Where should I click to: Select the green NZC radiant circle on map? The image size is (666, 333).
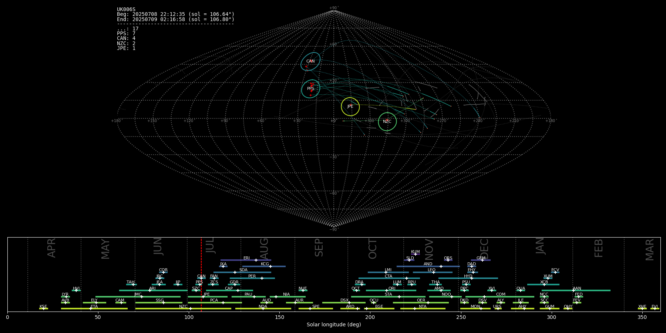click(x=387, y=122)
